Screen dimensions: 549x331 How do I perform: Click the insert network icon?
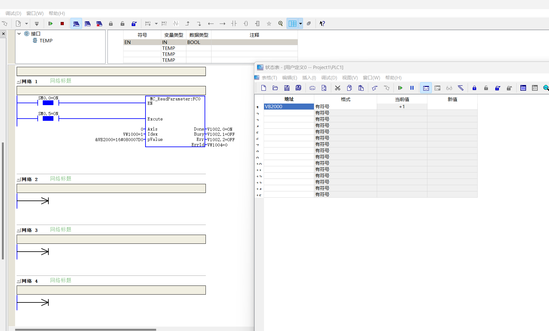click(148, 24)
